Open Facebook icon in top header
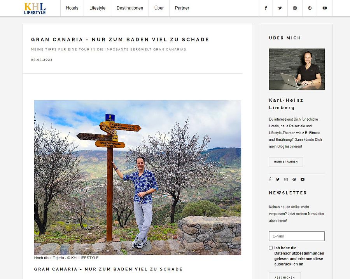 click(x=266, y=8)
